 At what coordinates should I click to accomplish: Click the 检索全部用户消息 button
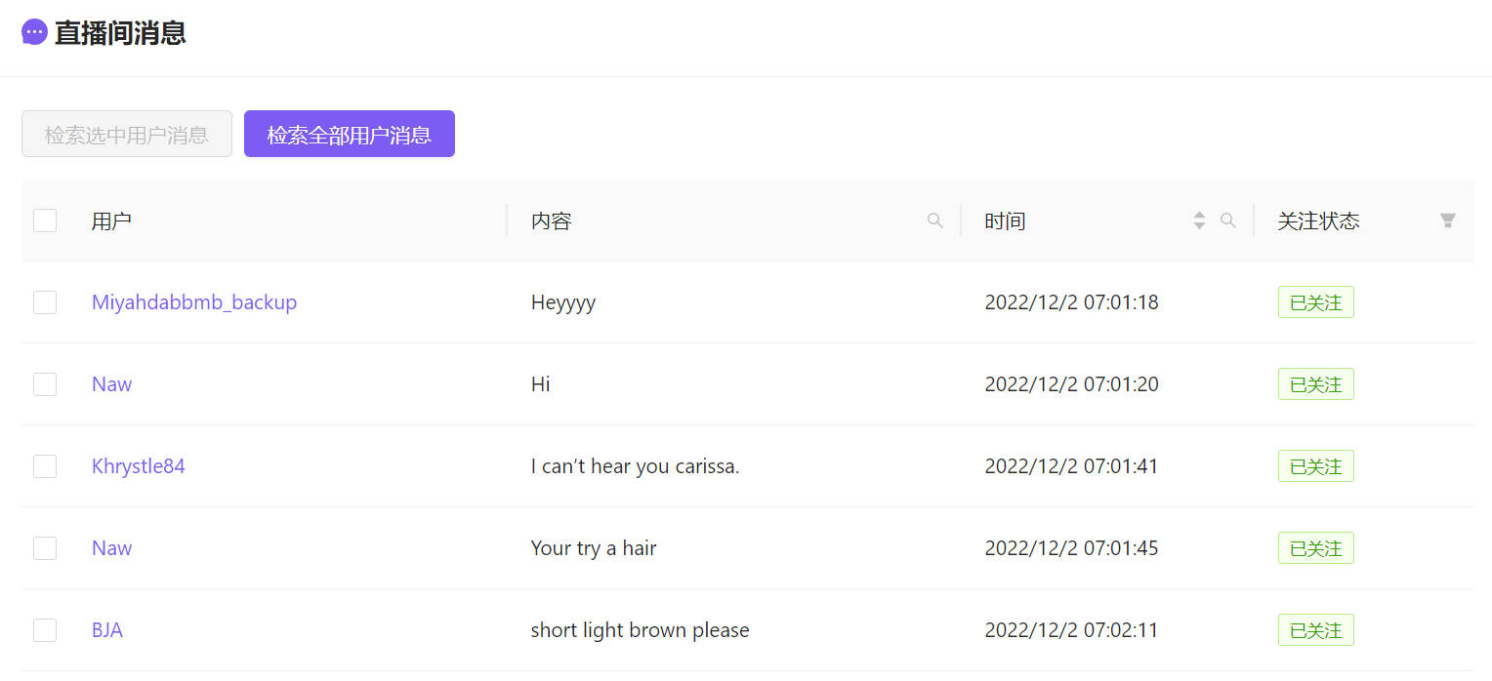coord(349,134)
